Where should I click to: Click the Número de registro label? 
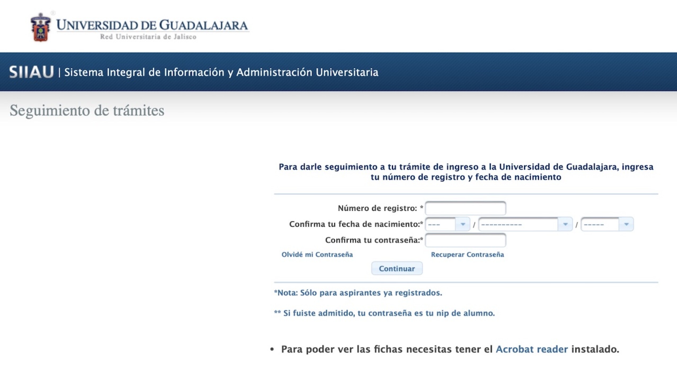pyautogui.click(x=377, y=208)
